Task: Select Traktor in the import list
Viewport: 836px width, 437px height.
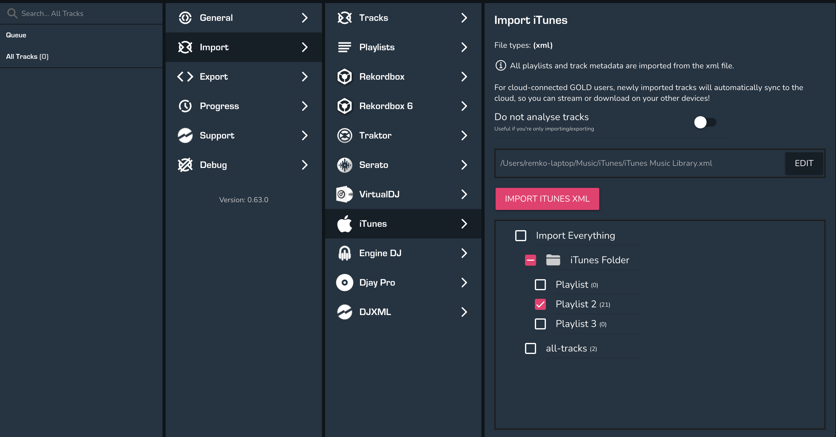Action: point(403,135)
